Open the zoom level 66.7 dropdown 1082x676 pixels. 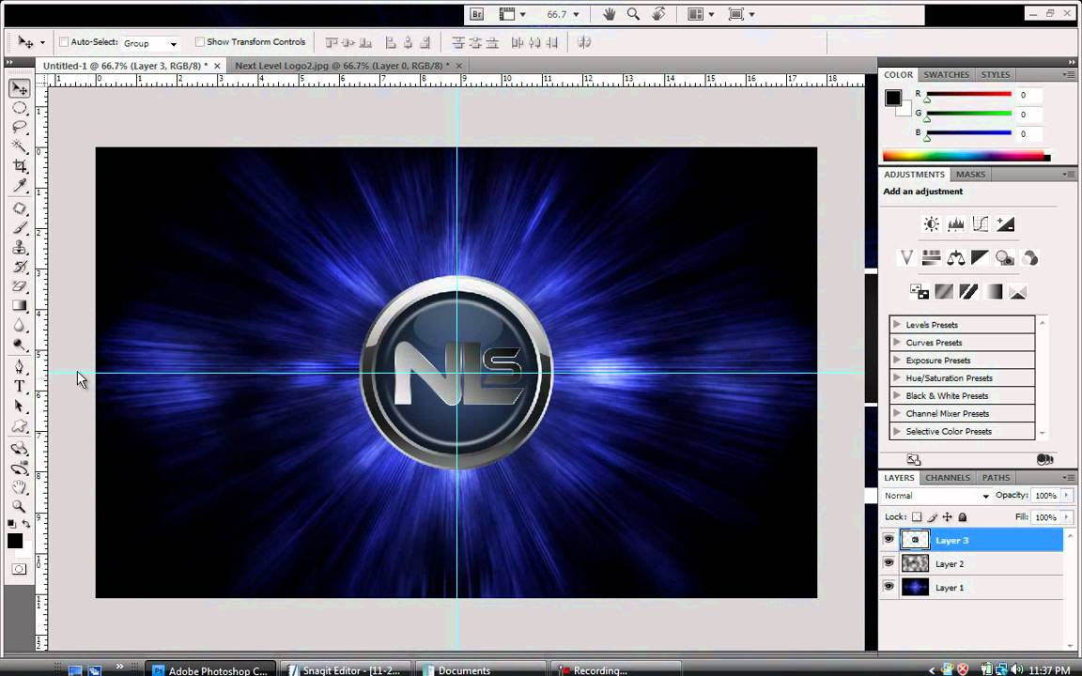tap(576, 14)
